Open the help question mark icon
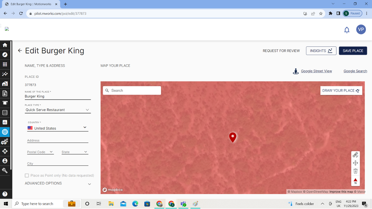Viewport: 372px width, 209px height. (5, 194)
